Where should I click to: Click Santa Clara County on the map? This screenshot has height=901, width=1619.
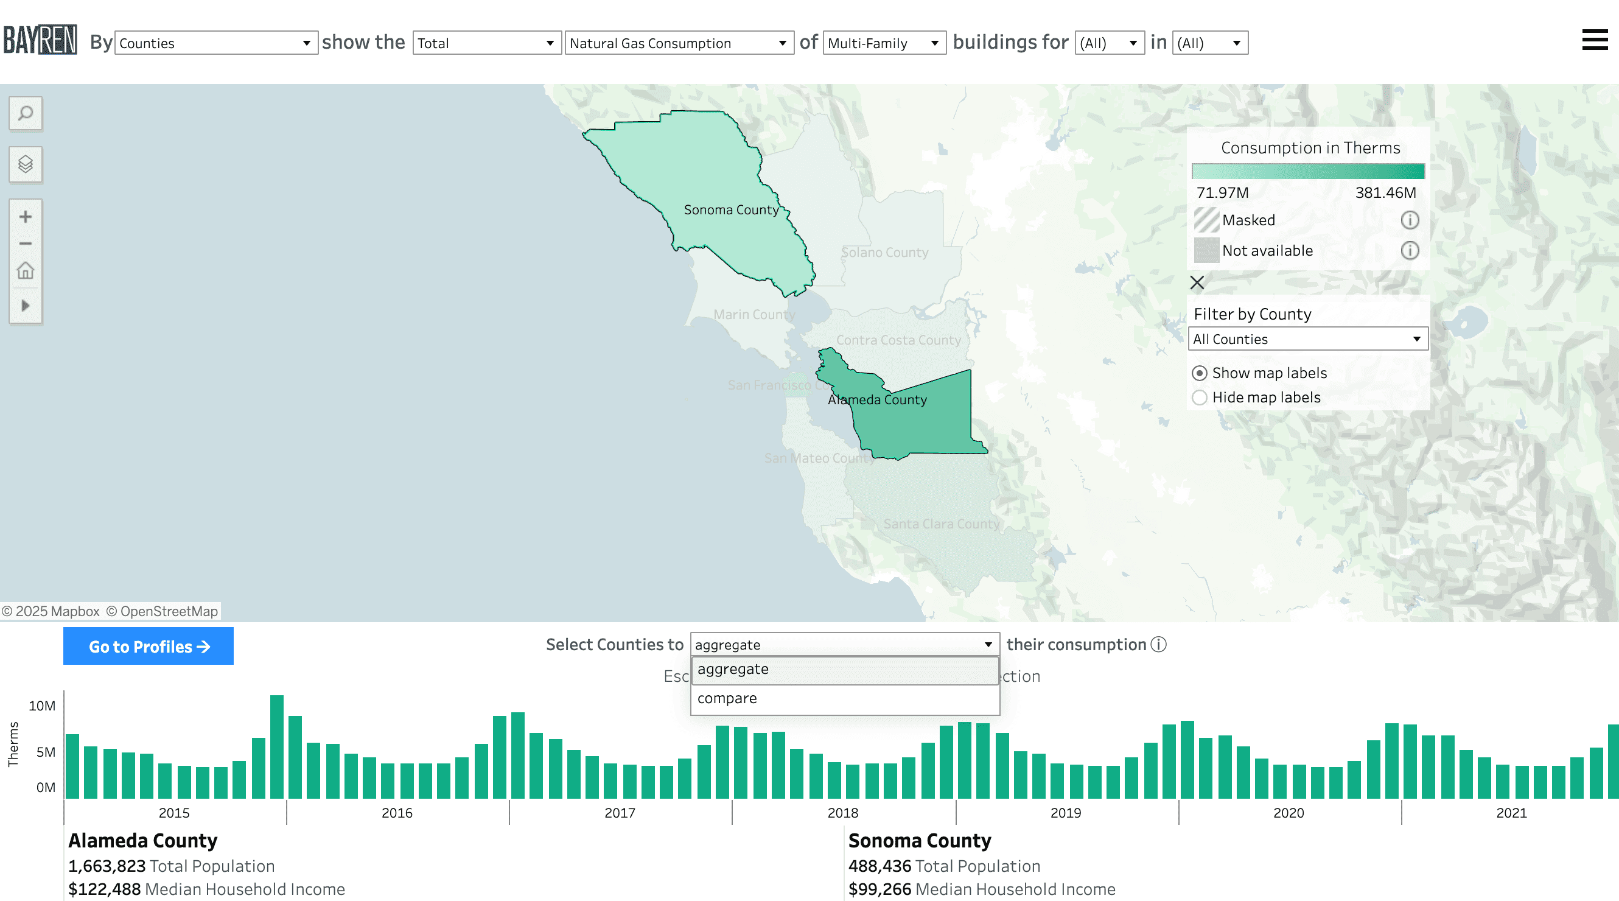(x=941, y=524)
